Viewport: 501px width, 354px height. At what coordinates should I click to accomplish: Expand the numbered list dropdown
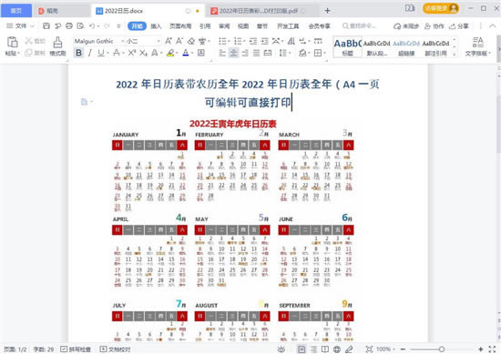244,41
